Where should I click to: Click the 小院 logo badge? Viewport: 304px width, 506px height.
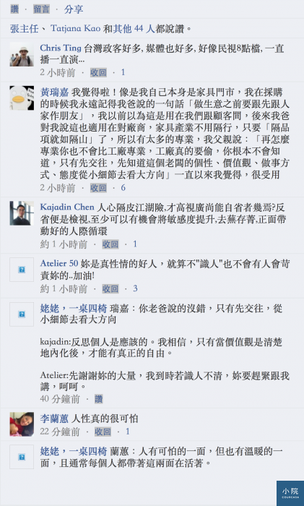click(290, 493)
